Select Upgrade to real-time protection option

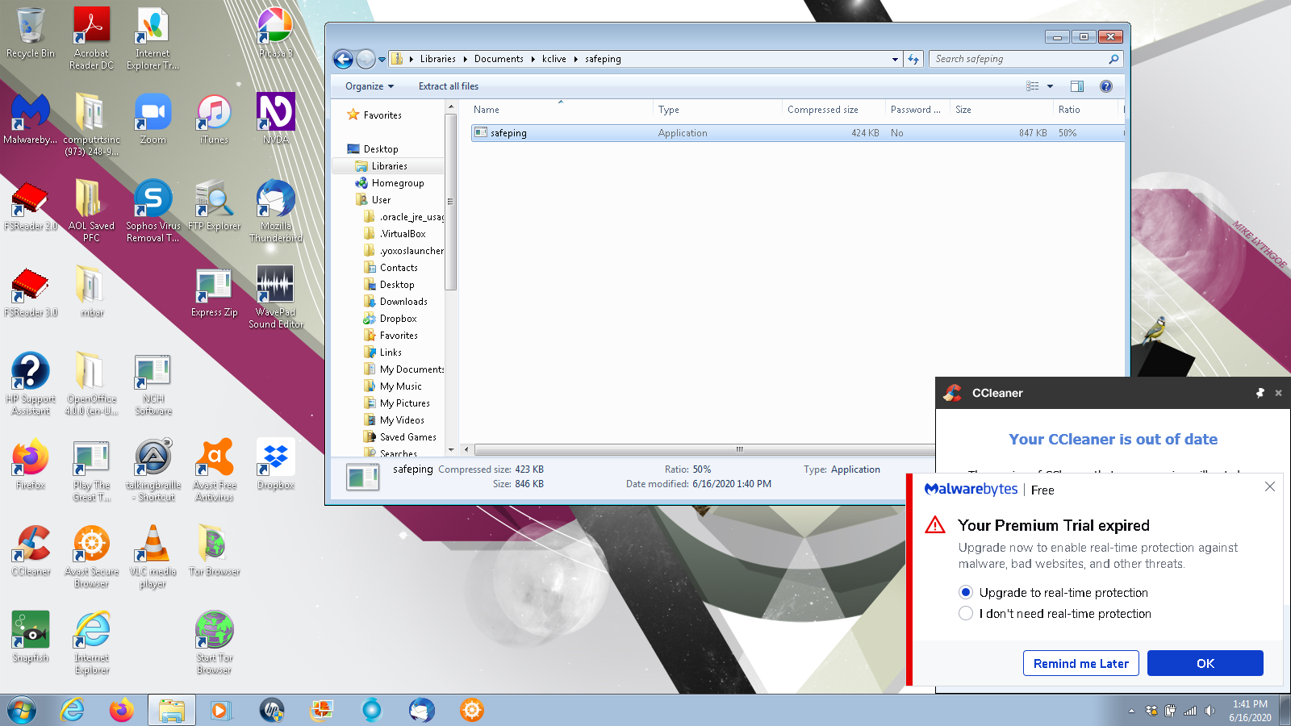pyautogui.click(x=966, y=592)
